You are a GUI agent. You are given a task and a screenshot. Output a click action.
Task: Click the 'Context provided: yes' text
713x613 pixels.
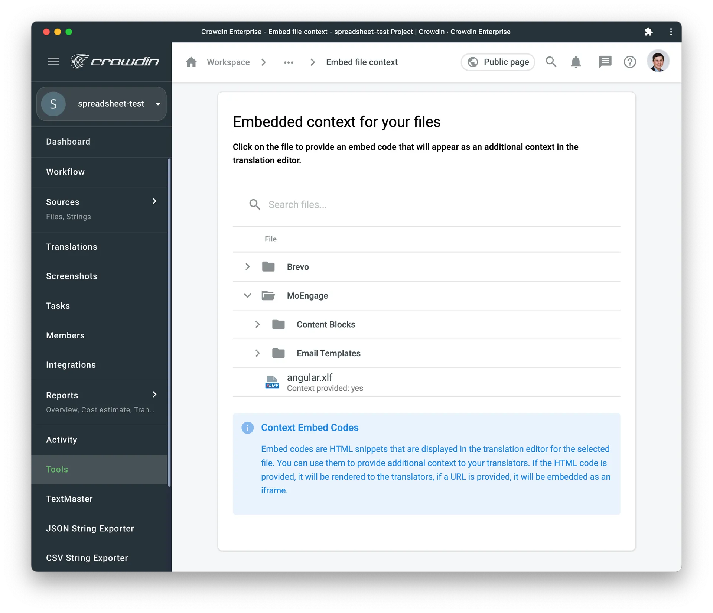pyautogui.click(x=325, y=388)
